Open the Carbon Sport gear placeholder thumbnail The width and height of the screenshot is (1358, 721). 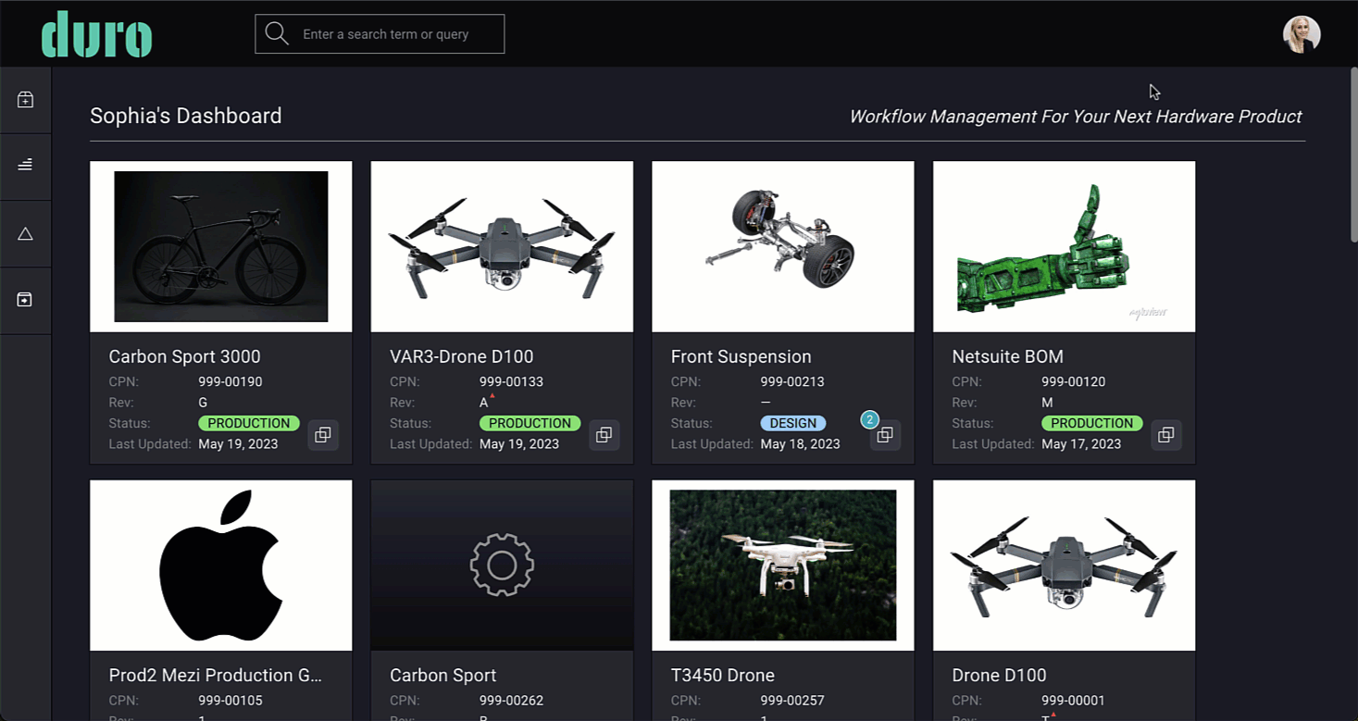[502, 566]
